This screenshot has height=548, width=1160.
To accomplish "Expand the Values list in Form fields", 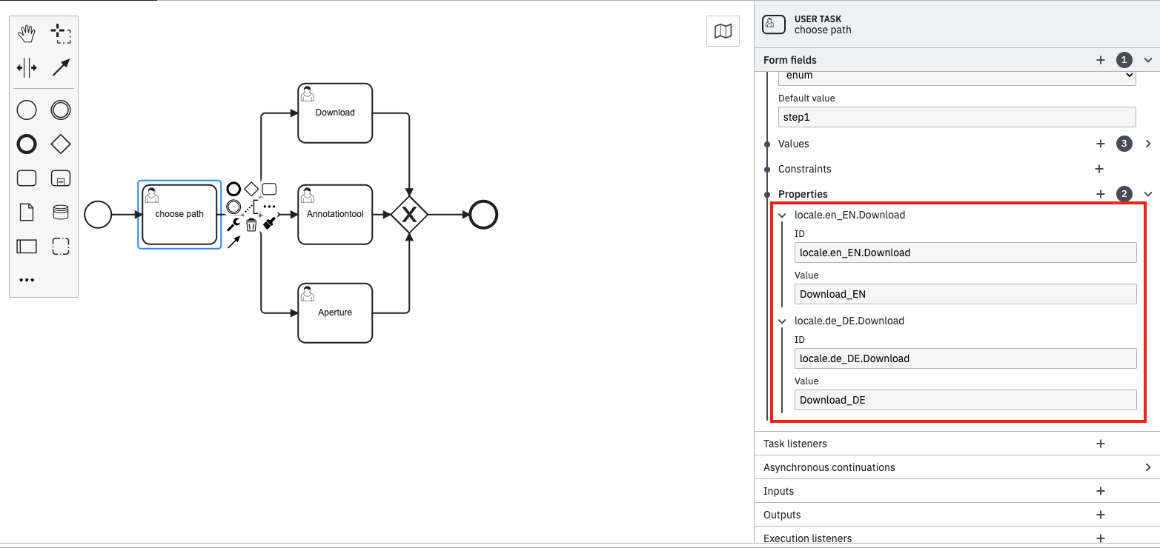I will coord(1148,144).
